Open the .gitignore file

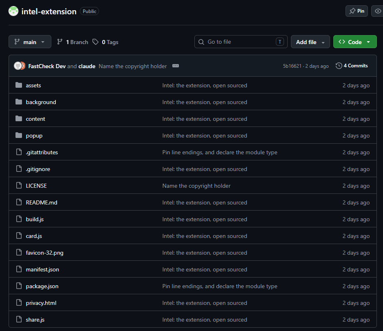38,169
